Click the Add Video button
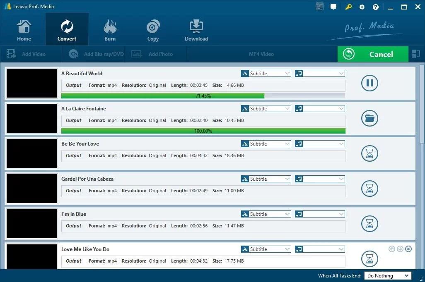Screen dimensions: 425x282 pos(31,54)
